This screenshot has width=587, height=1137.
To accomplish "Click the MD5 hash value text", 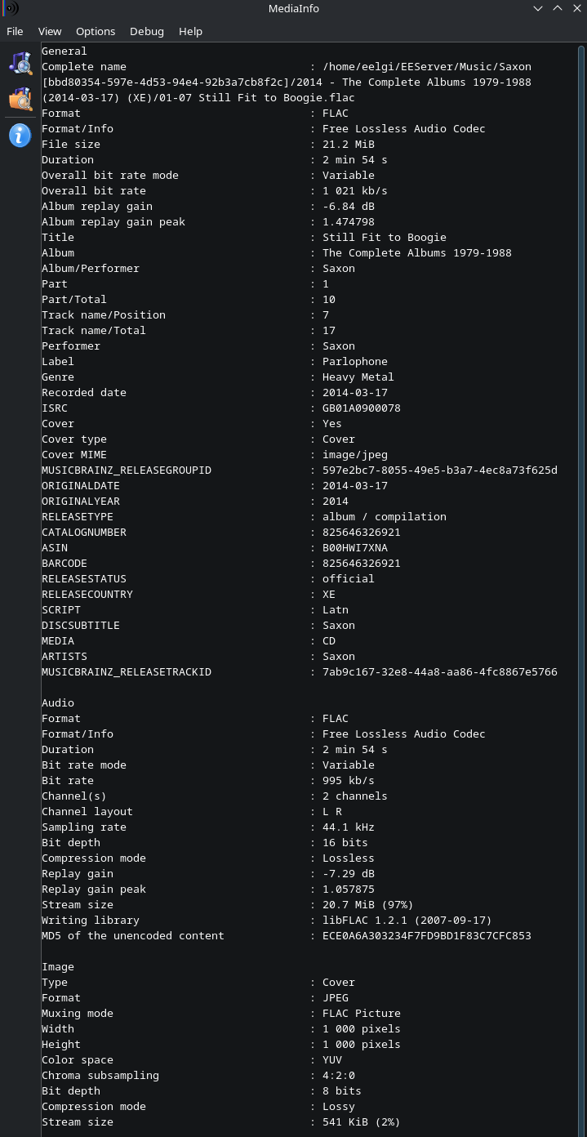I will tap(427, 935).
